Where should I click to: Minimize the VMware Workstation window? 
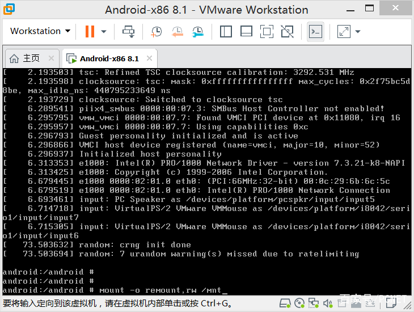coord(350,10)
